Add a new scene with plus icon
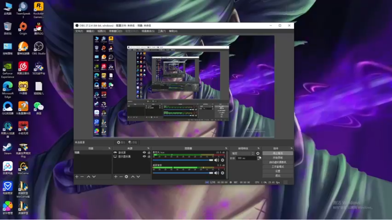The image size is (392, 220). (x=77, y=176)
